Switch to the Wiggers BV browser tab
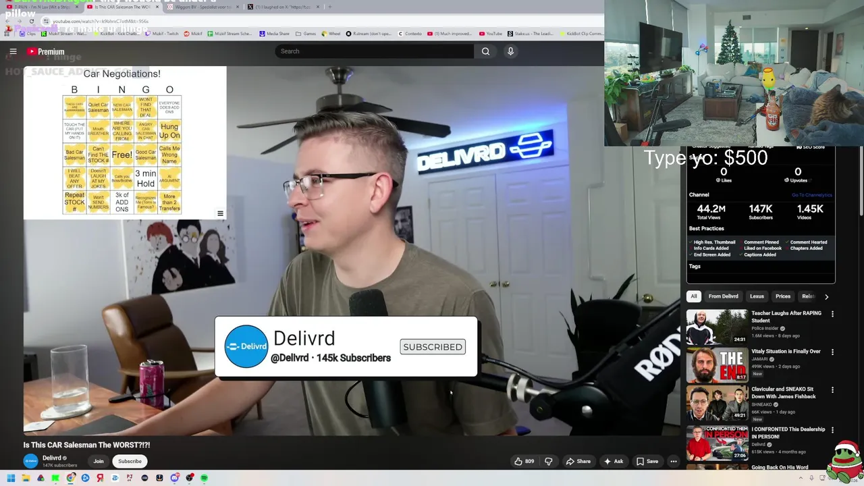The width and height of the screenshot is (864, 486). pos(202,7)
